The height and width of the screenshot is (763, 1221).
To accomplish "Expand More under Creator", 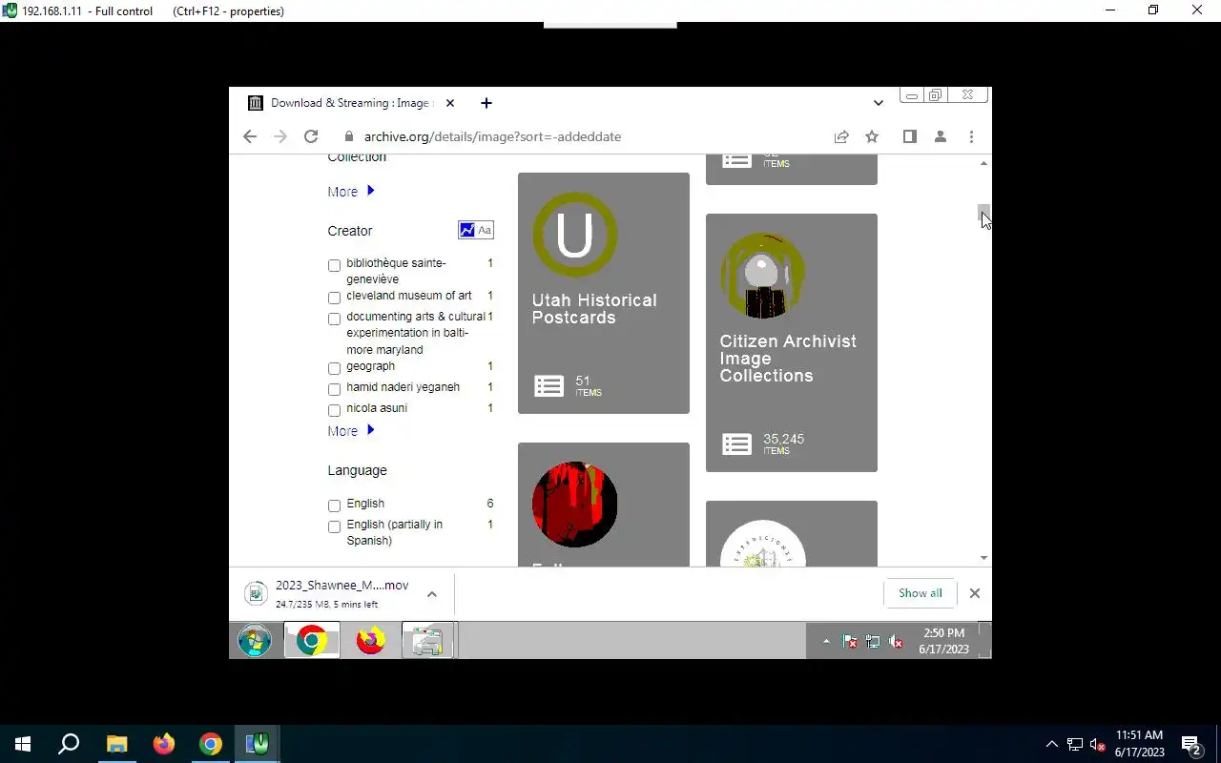I will coord(351,431).
